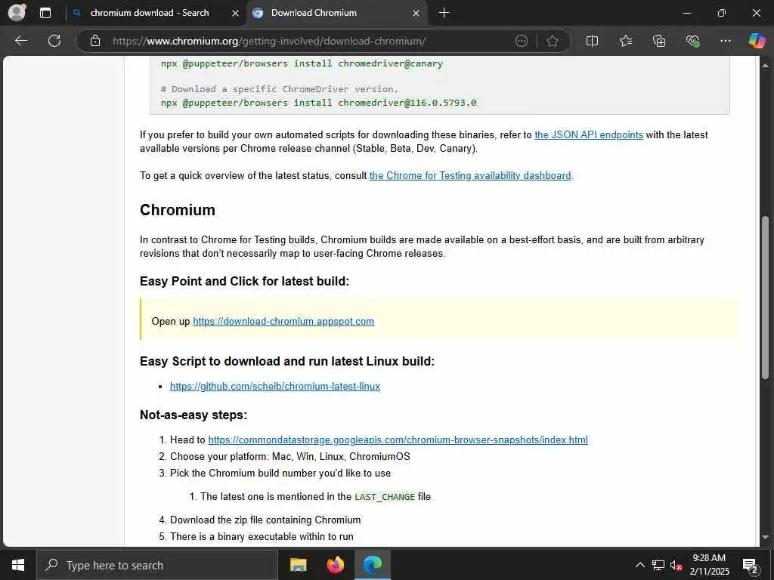774x580 pixels.
Task: Click the vertical scrollbar thumb
Action: pos(765,298)
